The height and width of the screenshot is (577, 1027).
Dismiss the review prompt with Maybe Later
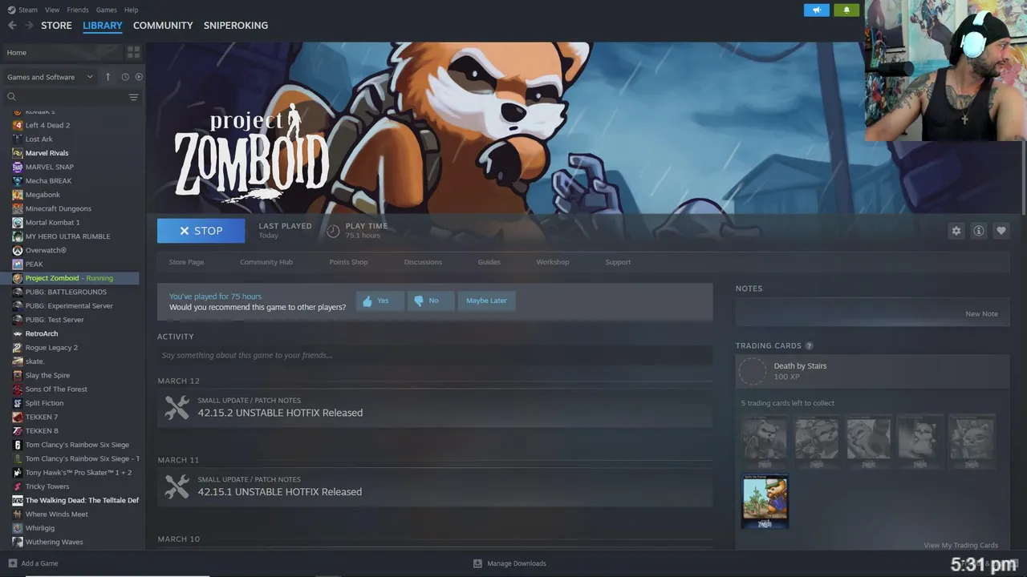(486, 301)
